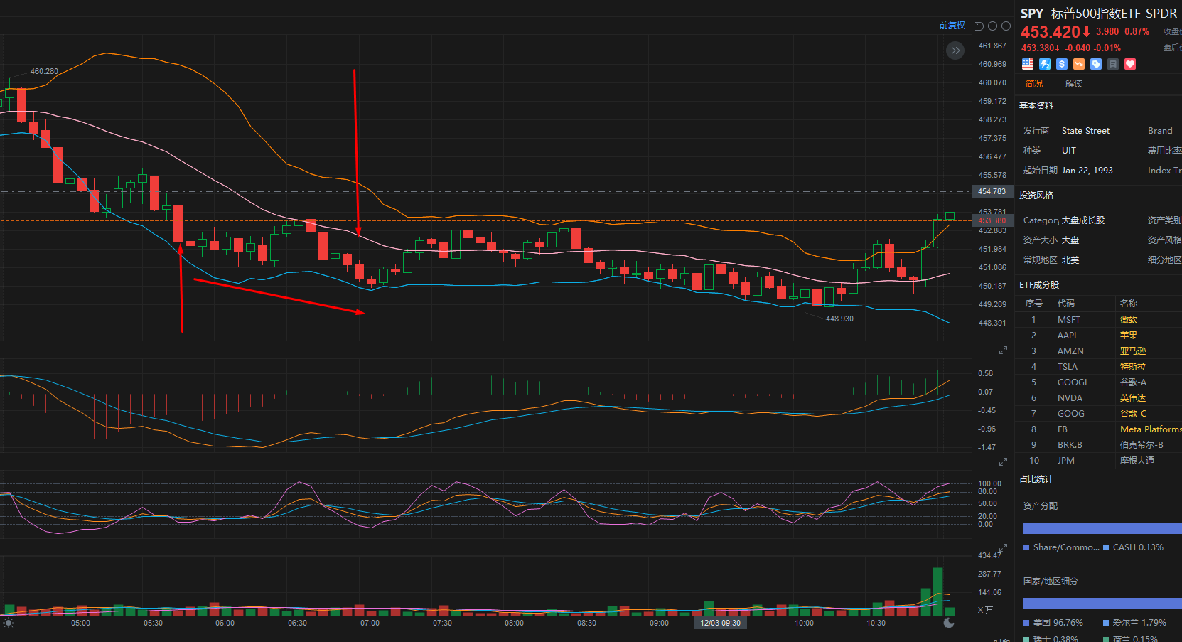The image size is (1182, 642).
Task: Click the 序号 column header
Action: (x=1034, y=304)
